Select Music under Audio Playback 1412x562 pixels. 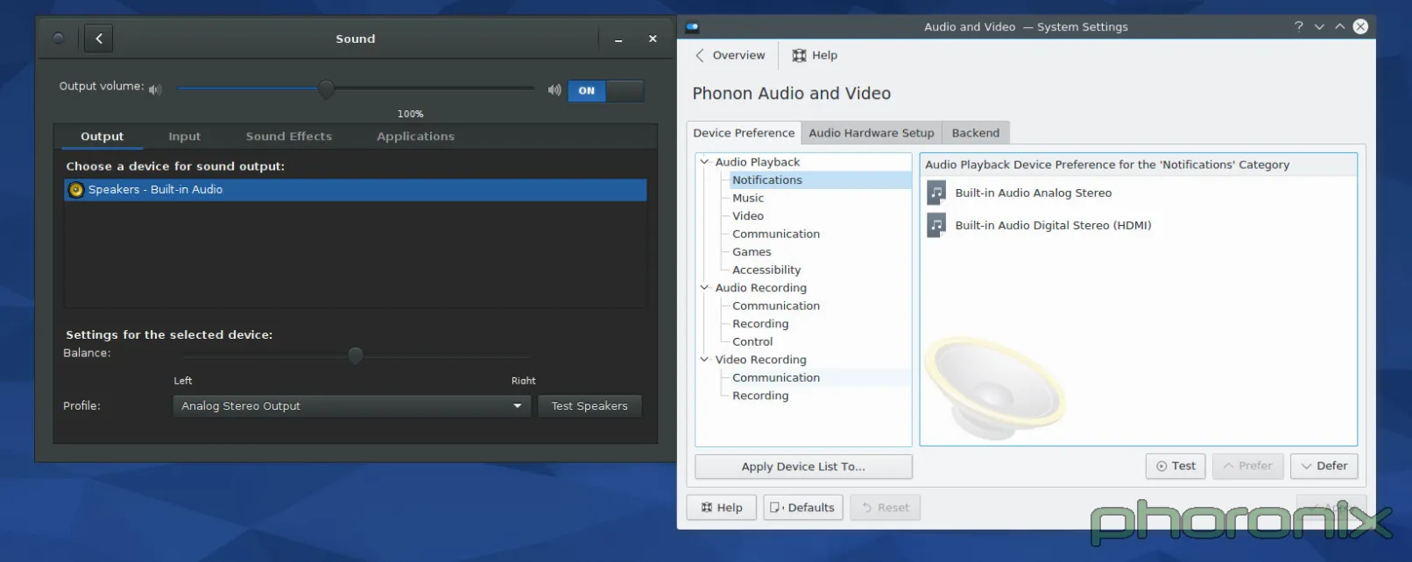pos(748,198)
